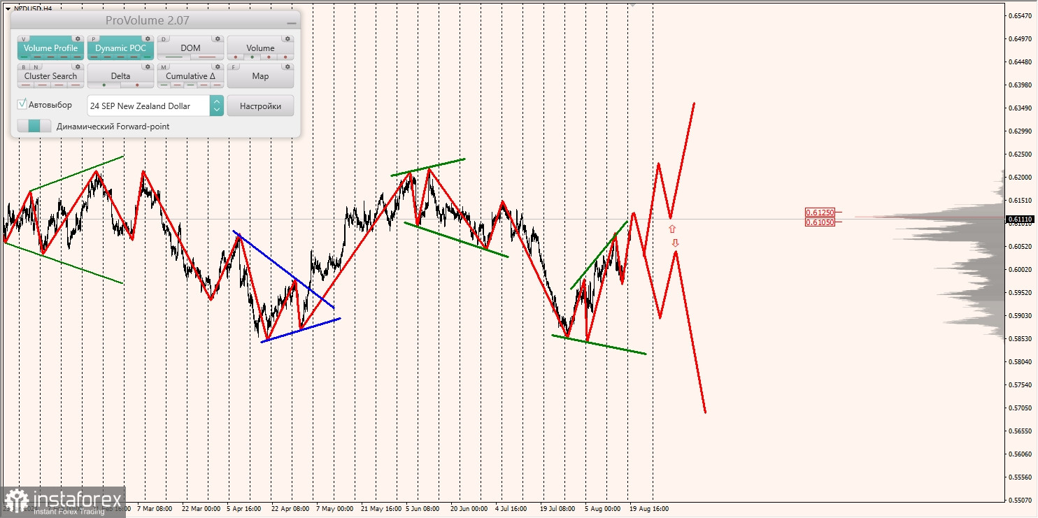Click the 5 Aug 00:00 time label
Screen dimensions: 1038x518
[x=602, y=509]
